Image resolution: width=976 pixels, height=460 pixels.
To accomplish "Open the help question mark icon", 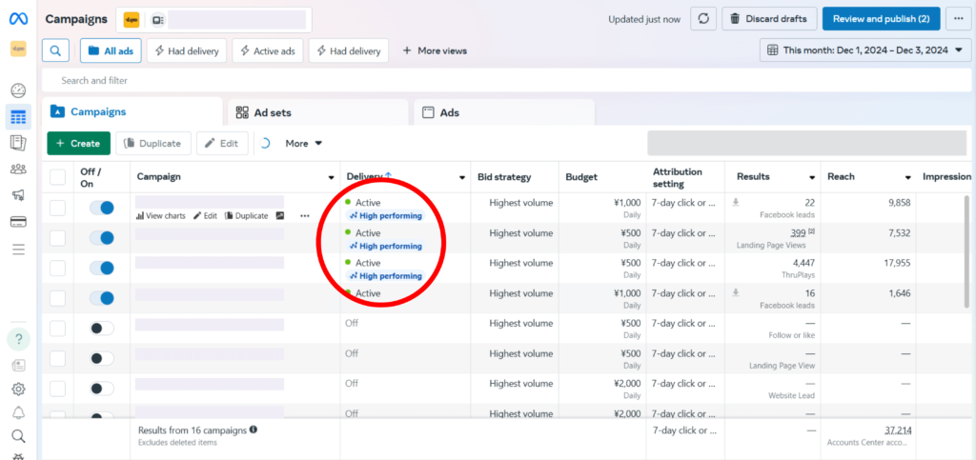I will (18, 339).
